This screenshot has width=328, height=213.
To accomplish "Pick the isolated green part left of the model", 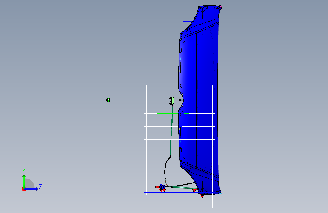I will 108,100.
